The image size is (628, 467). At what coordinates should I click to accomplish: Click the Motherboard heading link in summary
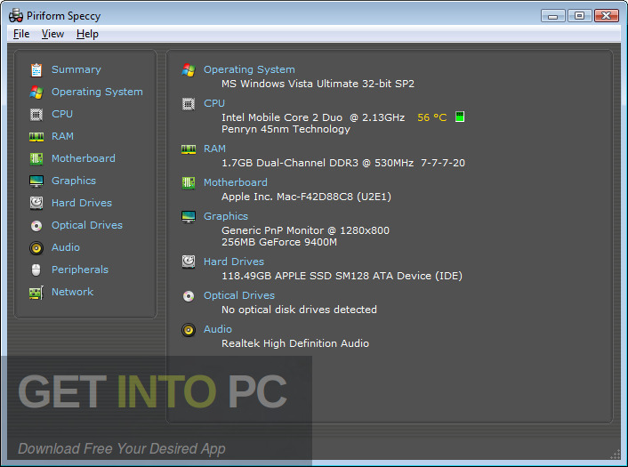tap(236, 182)
